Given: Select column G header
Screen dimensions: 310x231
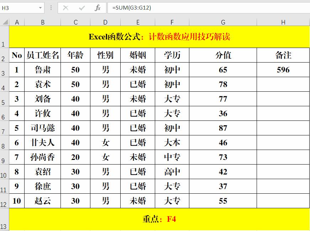Looking at the screenshot, I should 223,21.
